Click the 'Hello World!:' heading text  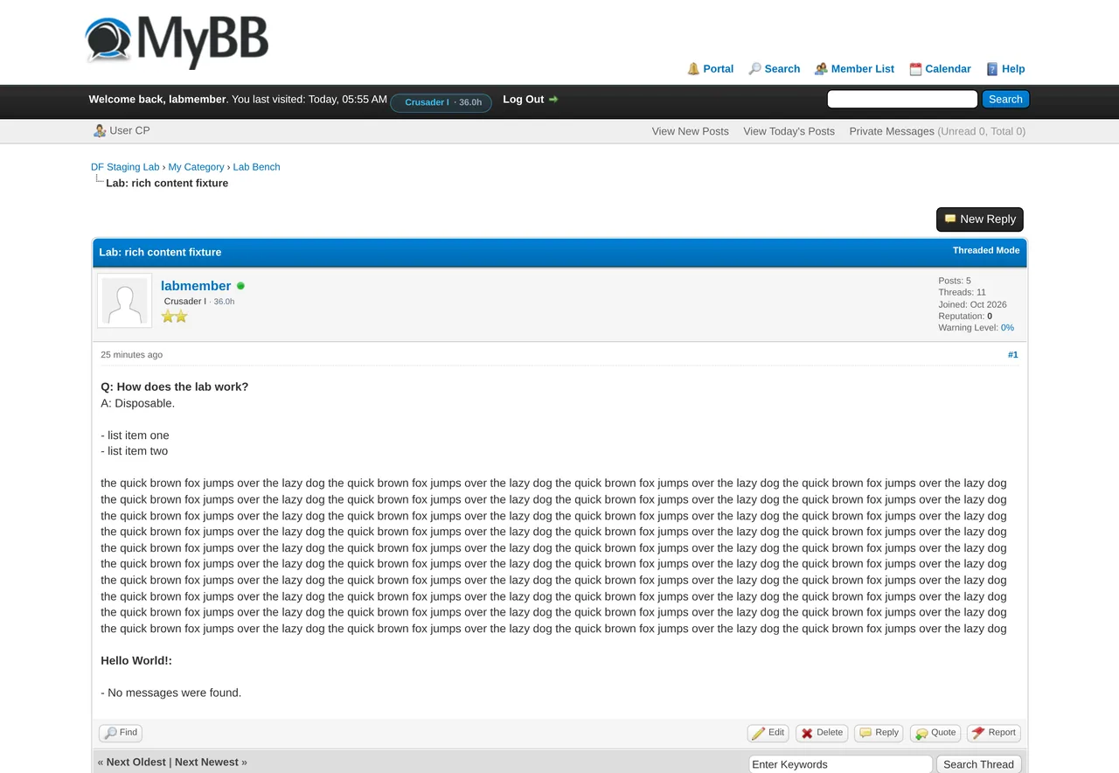[136, 661]
